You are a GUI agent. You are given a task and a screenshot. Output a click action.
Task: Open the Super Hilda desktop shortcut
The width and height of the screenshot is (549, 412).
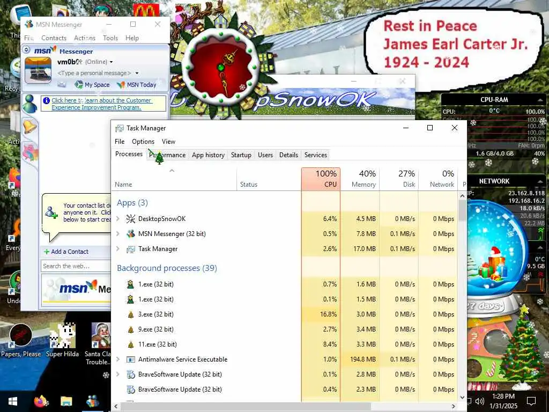pos(62,340)
